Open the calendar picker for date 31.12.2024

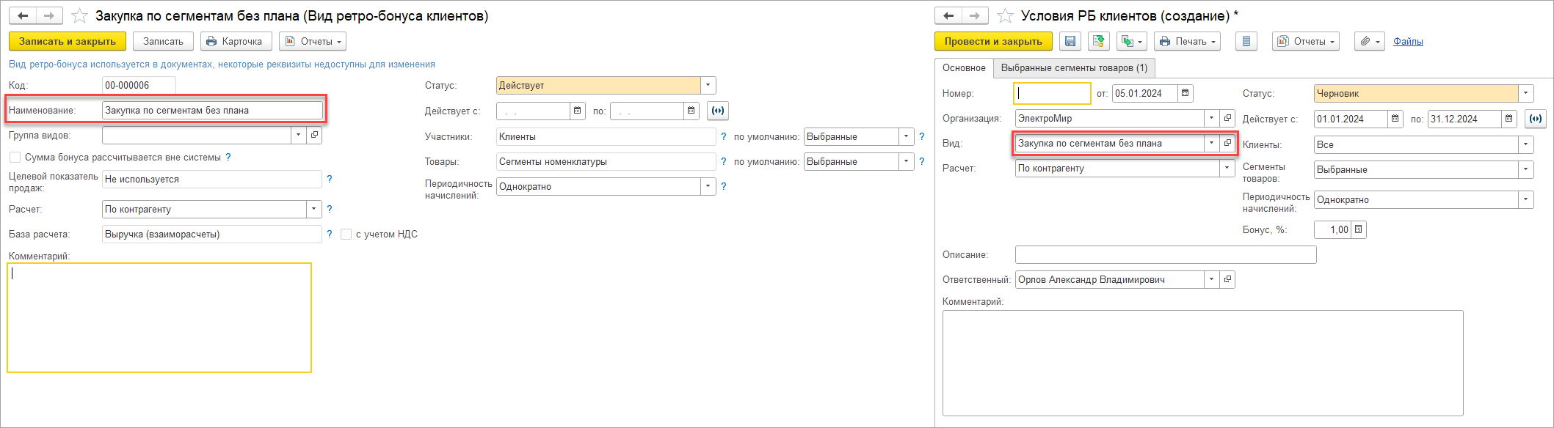[1508, 119]
